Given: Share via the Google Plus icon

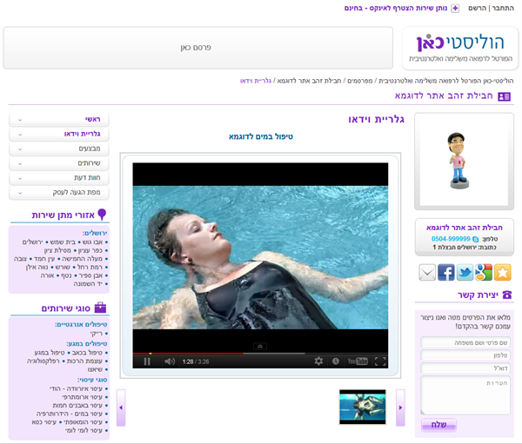Looking at the screenshot, I should tap(484, 273).
